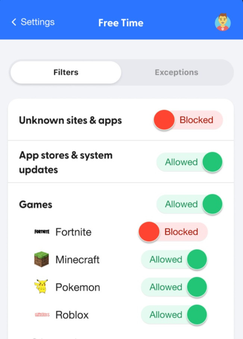Block Minecraft using its toggle
The width and height of the screenshot is (243, 339).
point(174,259)
